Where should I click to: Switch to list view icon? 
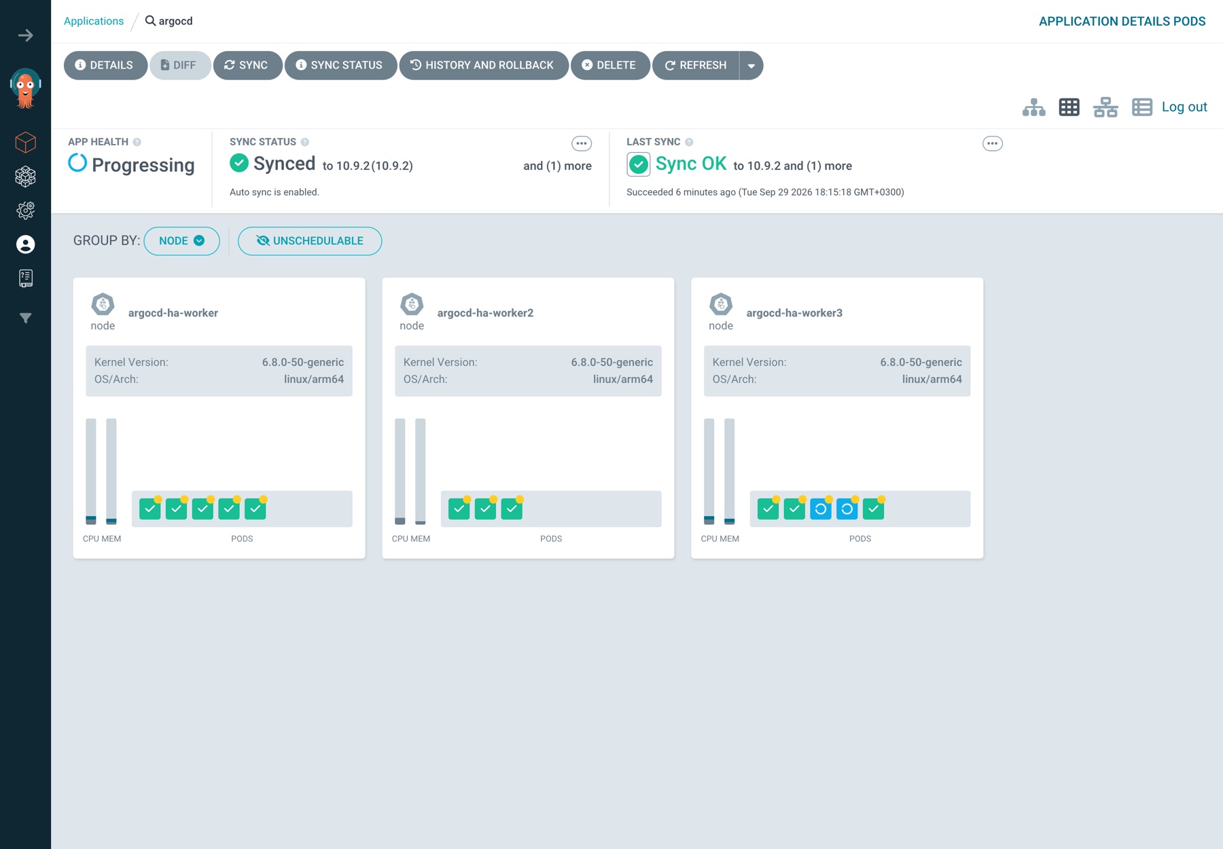(1141, 107)
